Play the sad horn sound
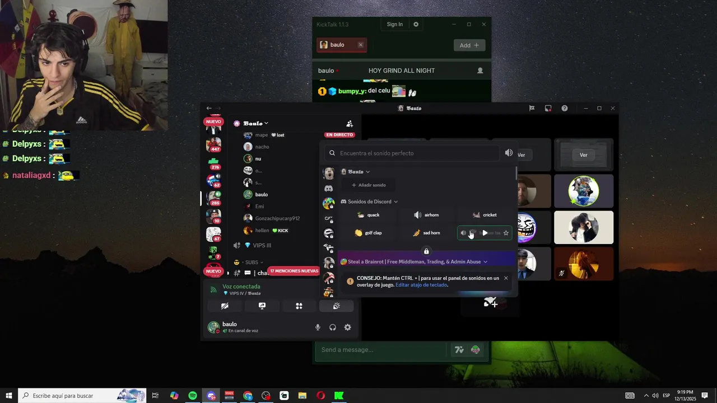The width and height of the screenshot is (717, 403). coord(426,233)
